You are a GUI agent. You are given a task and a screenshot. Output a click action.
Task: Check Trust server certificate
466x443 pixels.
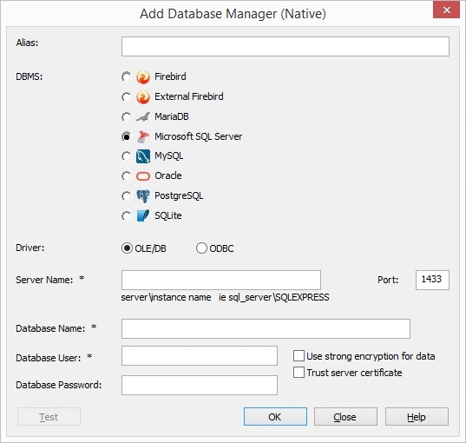point(299,372)
